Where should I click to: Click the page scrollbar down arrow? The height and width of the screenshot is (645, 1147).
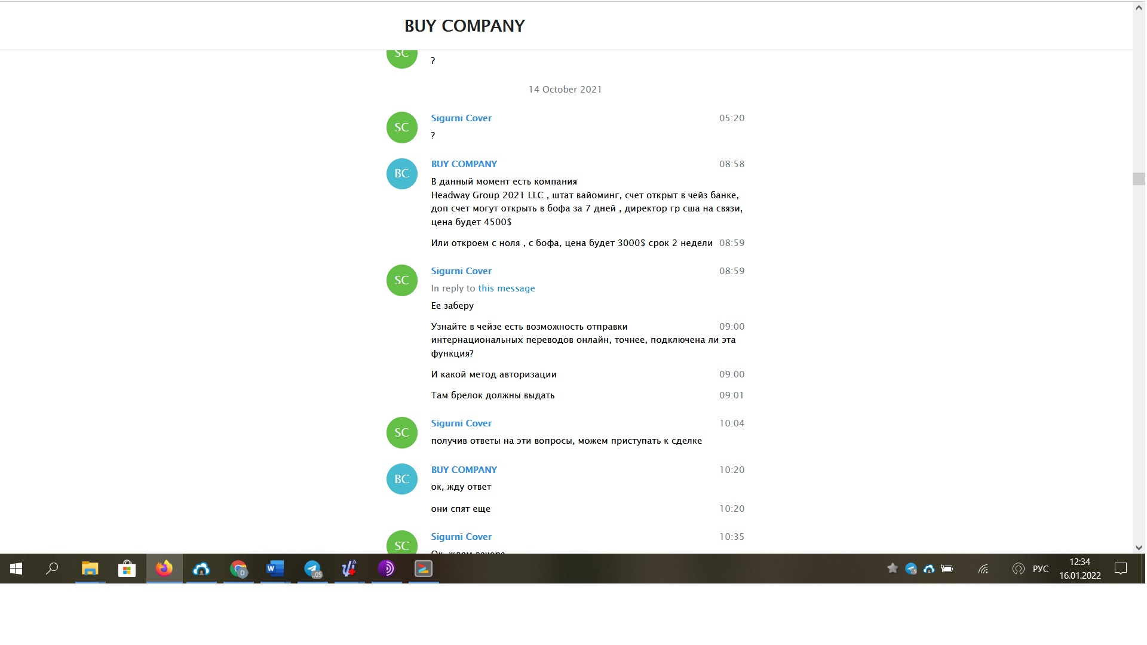pos(1139,548)
